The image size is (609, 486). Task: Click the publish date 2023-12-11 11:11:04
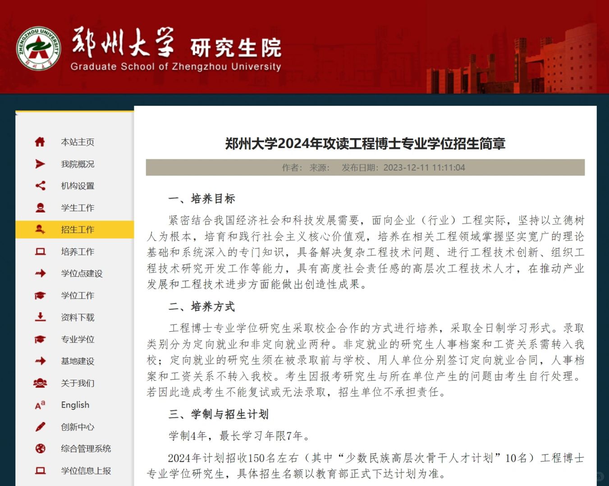coord(424,168)
